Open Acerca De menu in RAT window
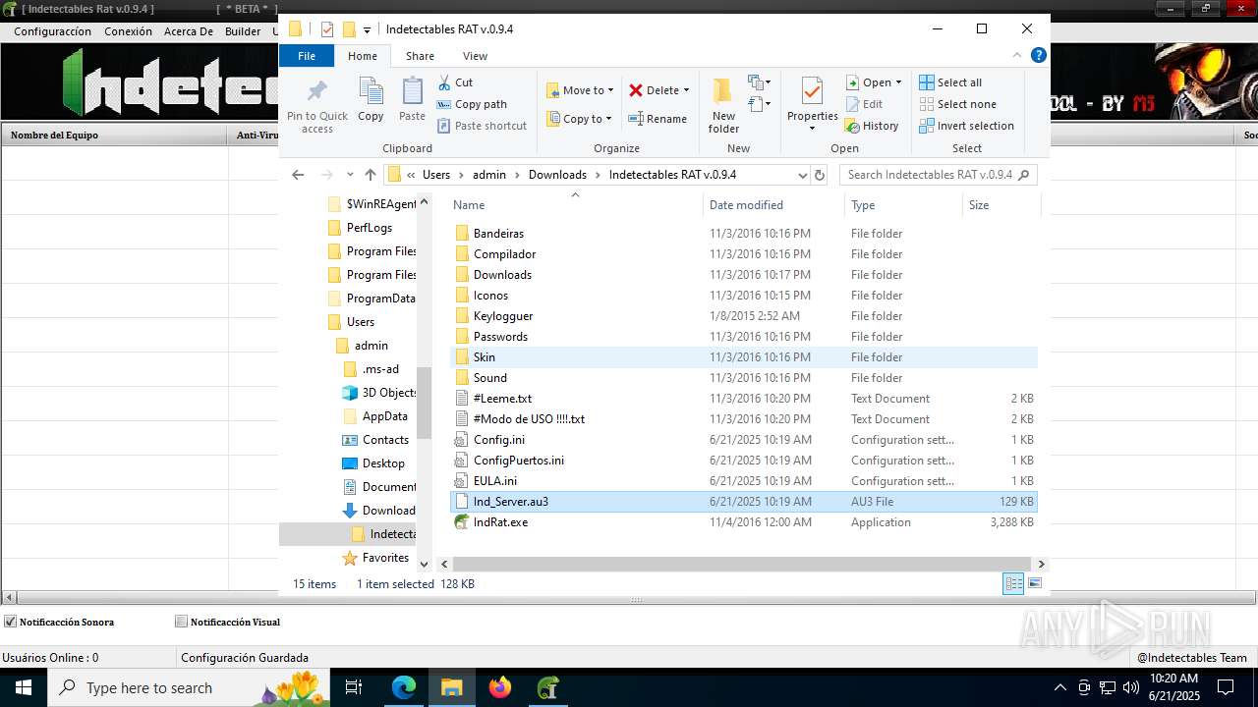This screenshot has width=1258, height=707. (189, 31)
